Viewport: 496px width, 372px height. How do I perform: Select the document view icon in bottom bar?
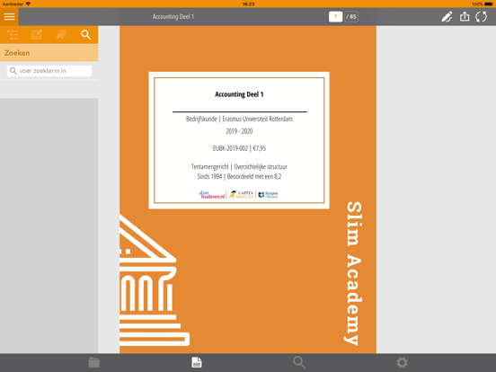point(197,362)
